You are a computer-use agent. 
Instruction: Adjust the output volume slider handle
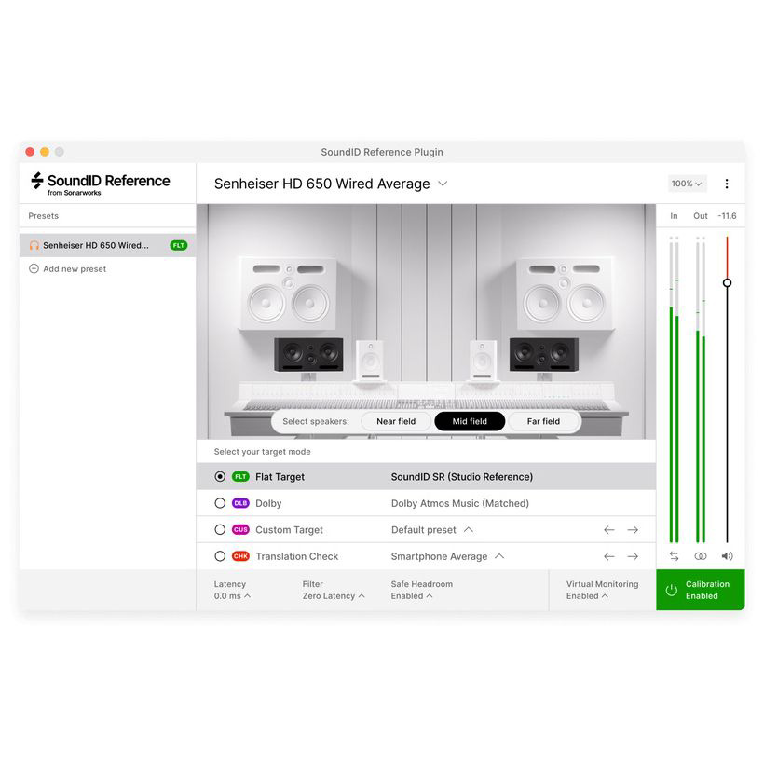[x=727, y=282]
